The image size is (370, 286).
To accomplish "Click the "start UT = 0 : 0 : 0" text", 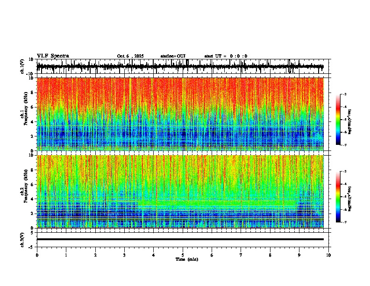I will (x=226, y=56).
